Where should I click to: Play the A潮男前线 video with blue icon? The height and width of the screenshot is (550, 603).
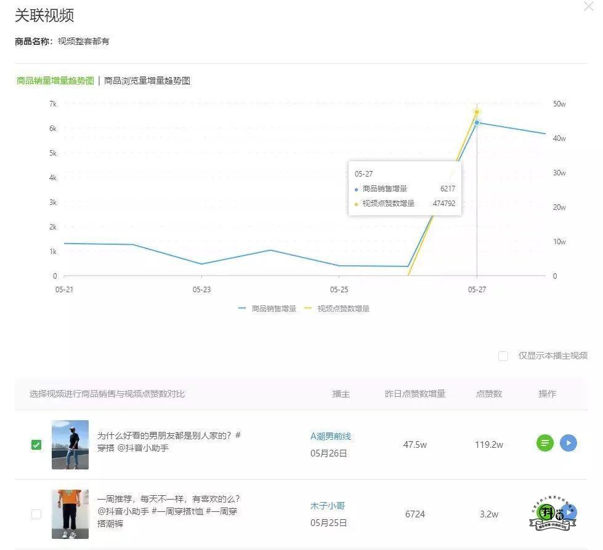(x=569, y=442)
